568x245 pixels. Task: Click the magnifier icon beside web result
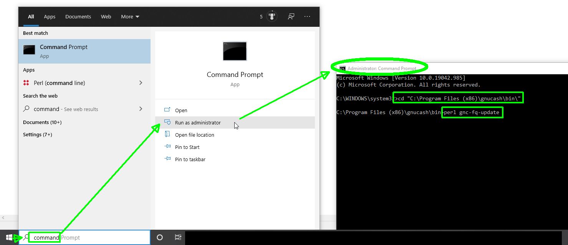tap(26, 109)
